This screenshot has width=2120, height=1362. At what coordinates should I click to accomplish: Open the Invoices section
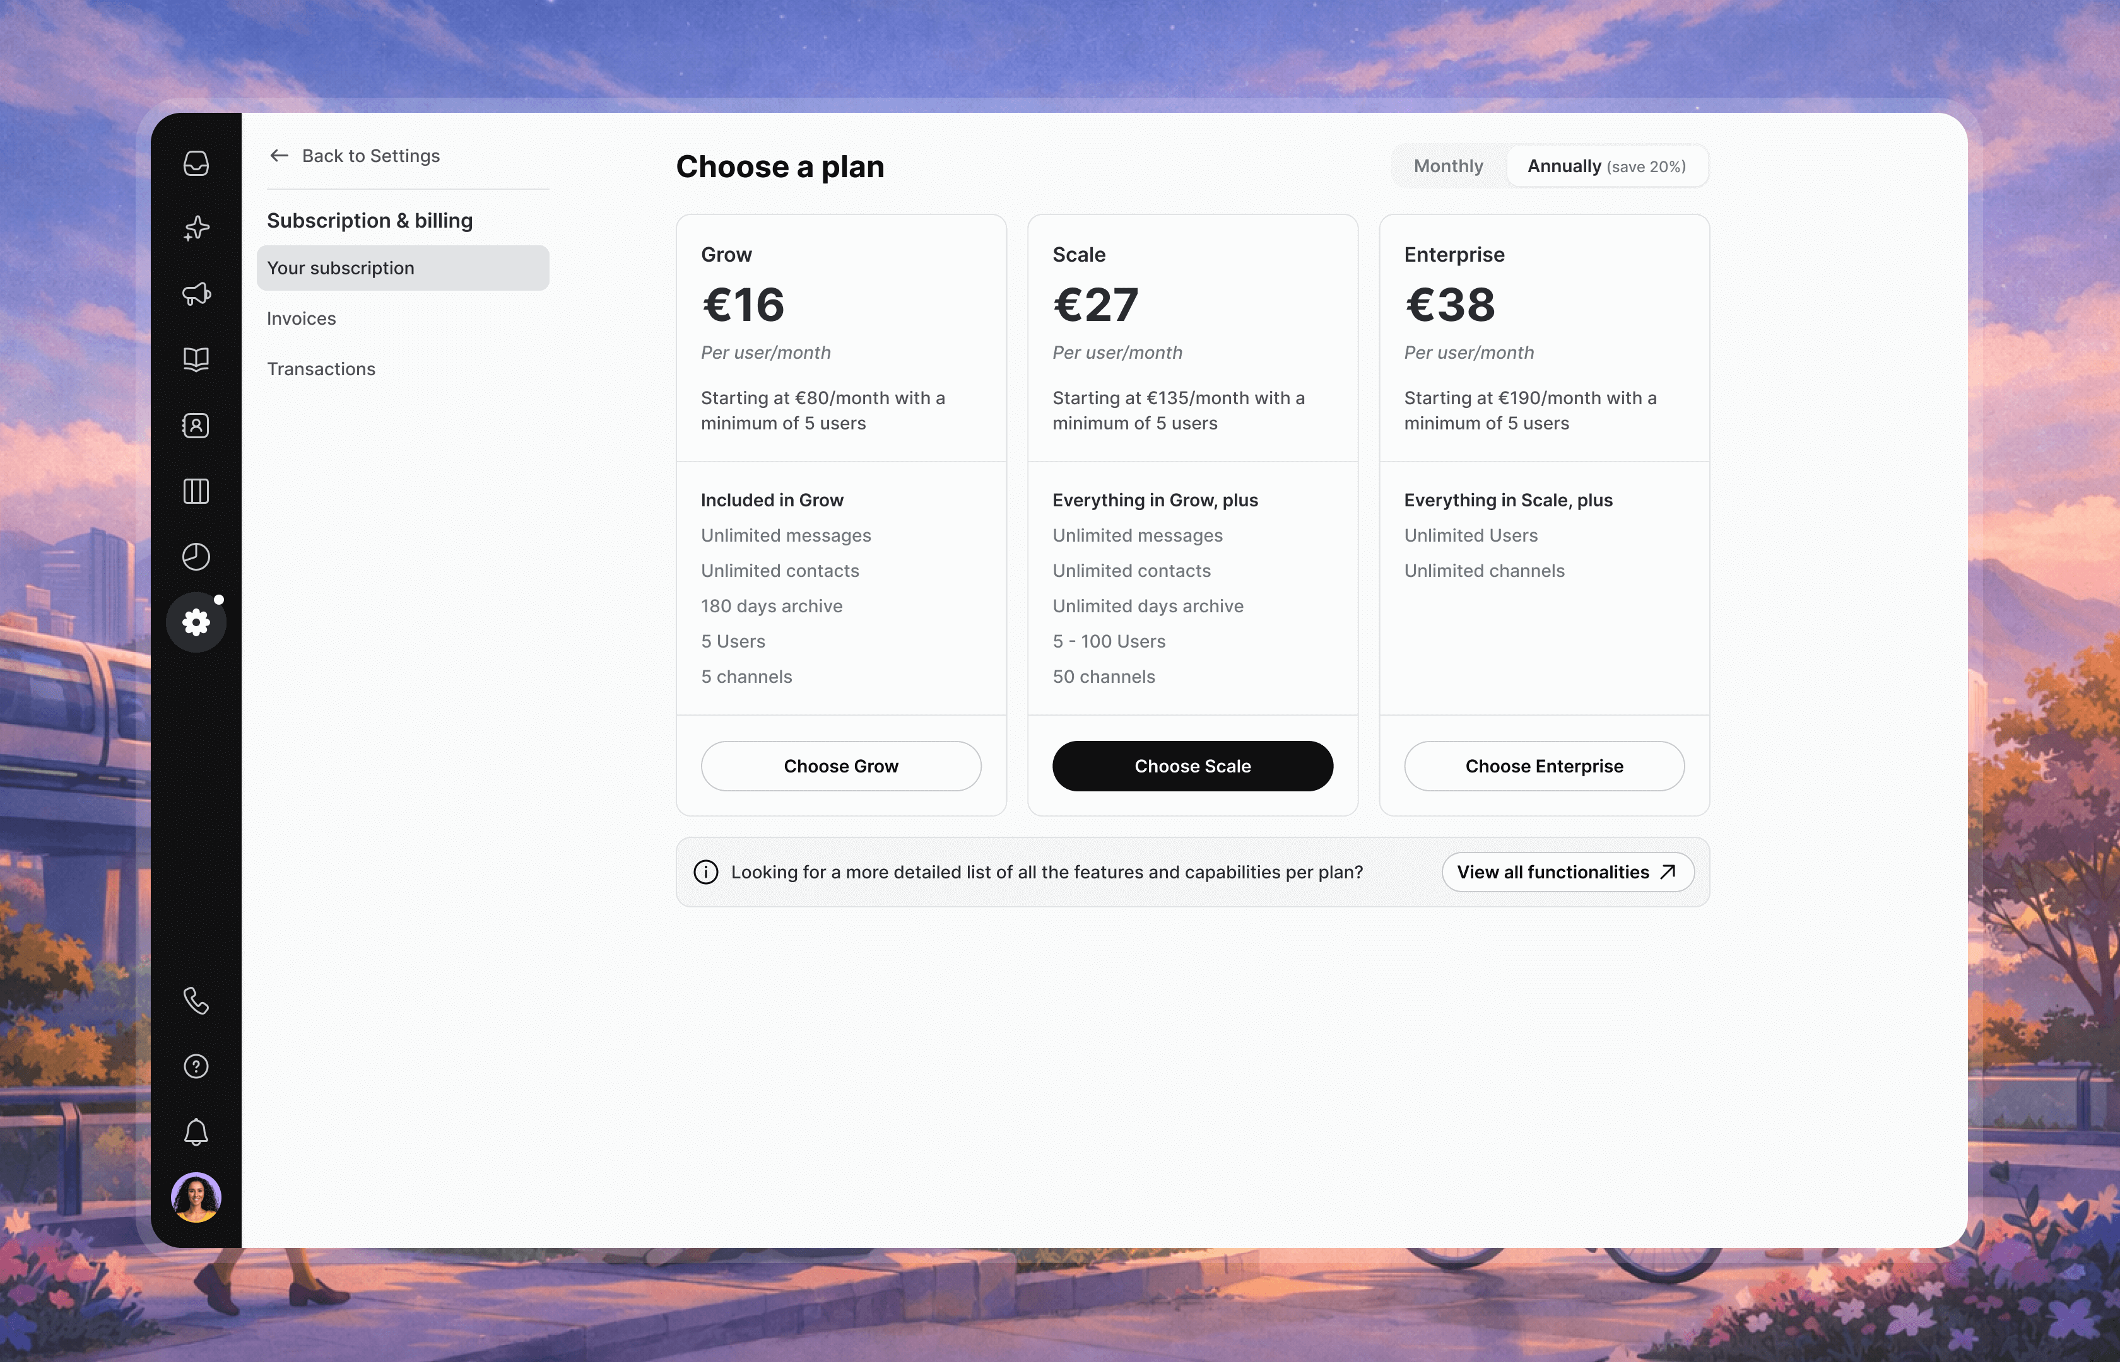click(x=301, y=318)
